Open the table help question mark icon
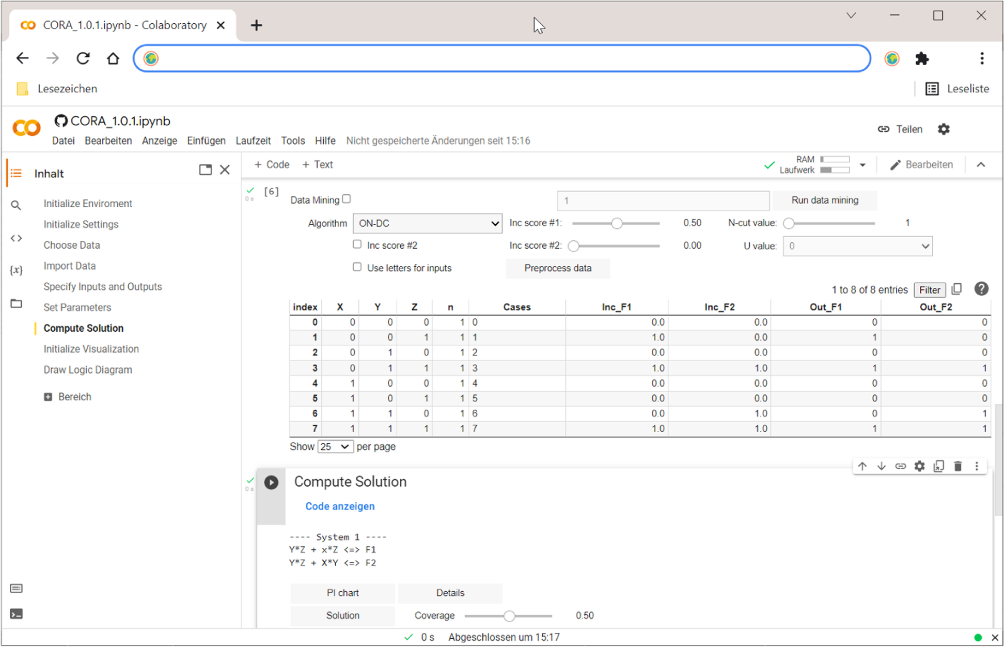This screenshot has height=647, width=1004. tap(981, 289)
